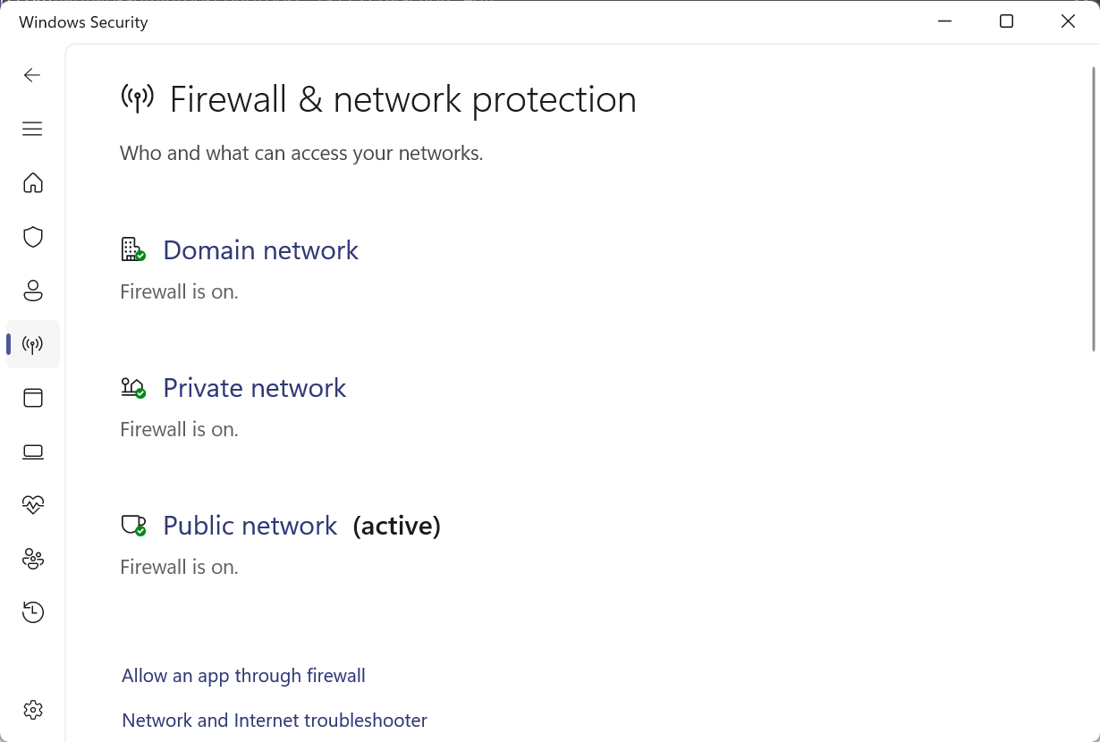Click the Domain network building icon

point(132,249)
